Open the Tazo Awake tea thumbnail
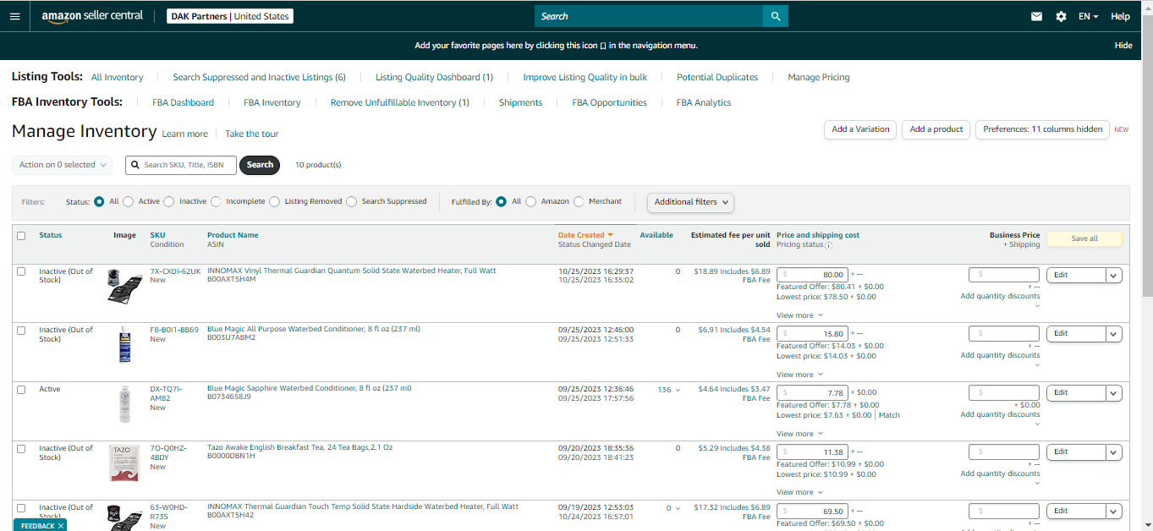This screenshot has width=1153, height=531. (x=124, y=463)
